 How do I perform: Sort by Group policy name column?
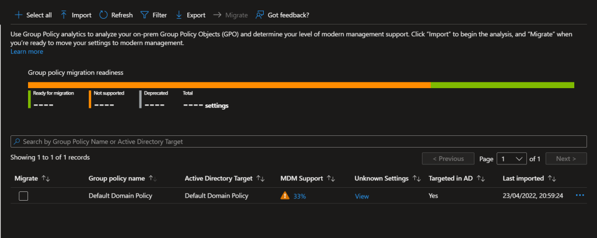(153, 178)
